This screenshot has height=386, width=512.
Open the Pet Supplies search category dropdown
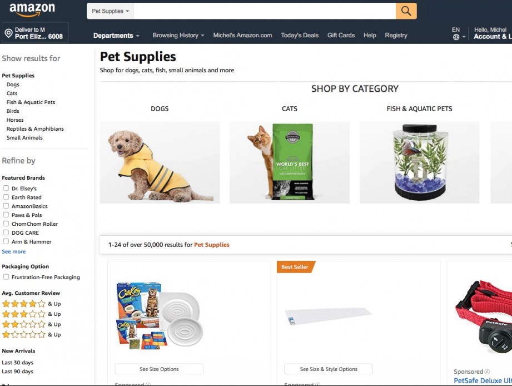pos(110,11)
